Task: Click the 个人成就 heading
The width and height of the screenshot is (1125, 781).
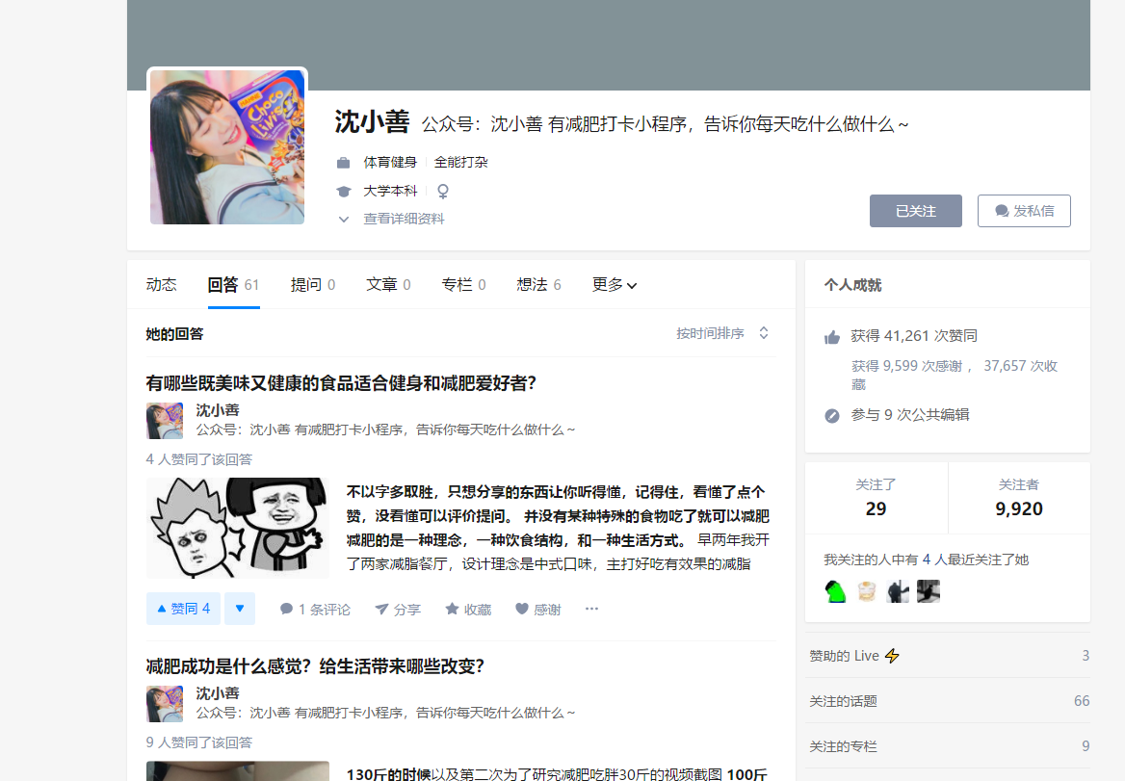Action: pos(852,285)
